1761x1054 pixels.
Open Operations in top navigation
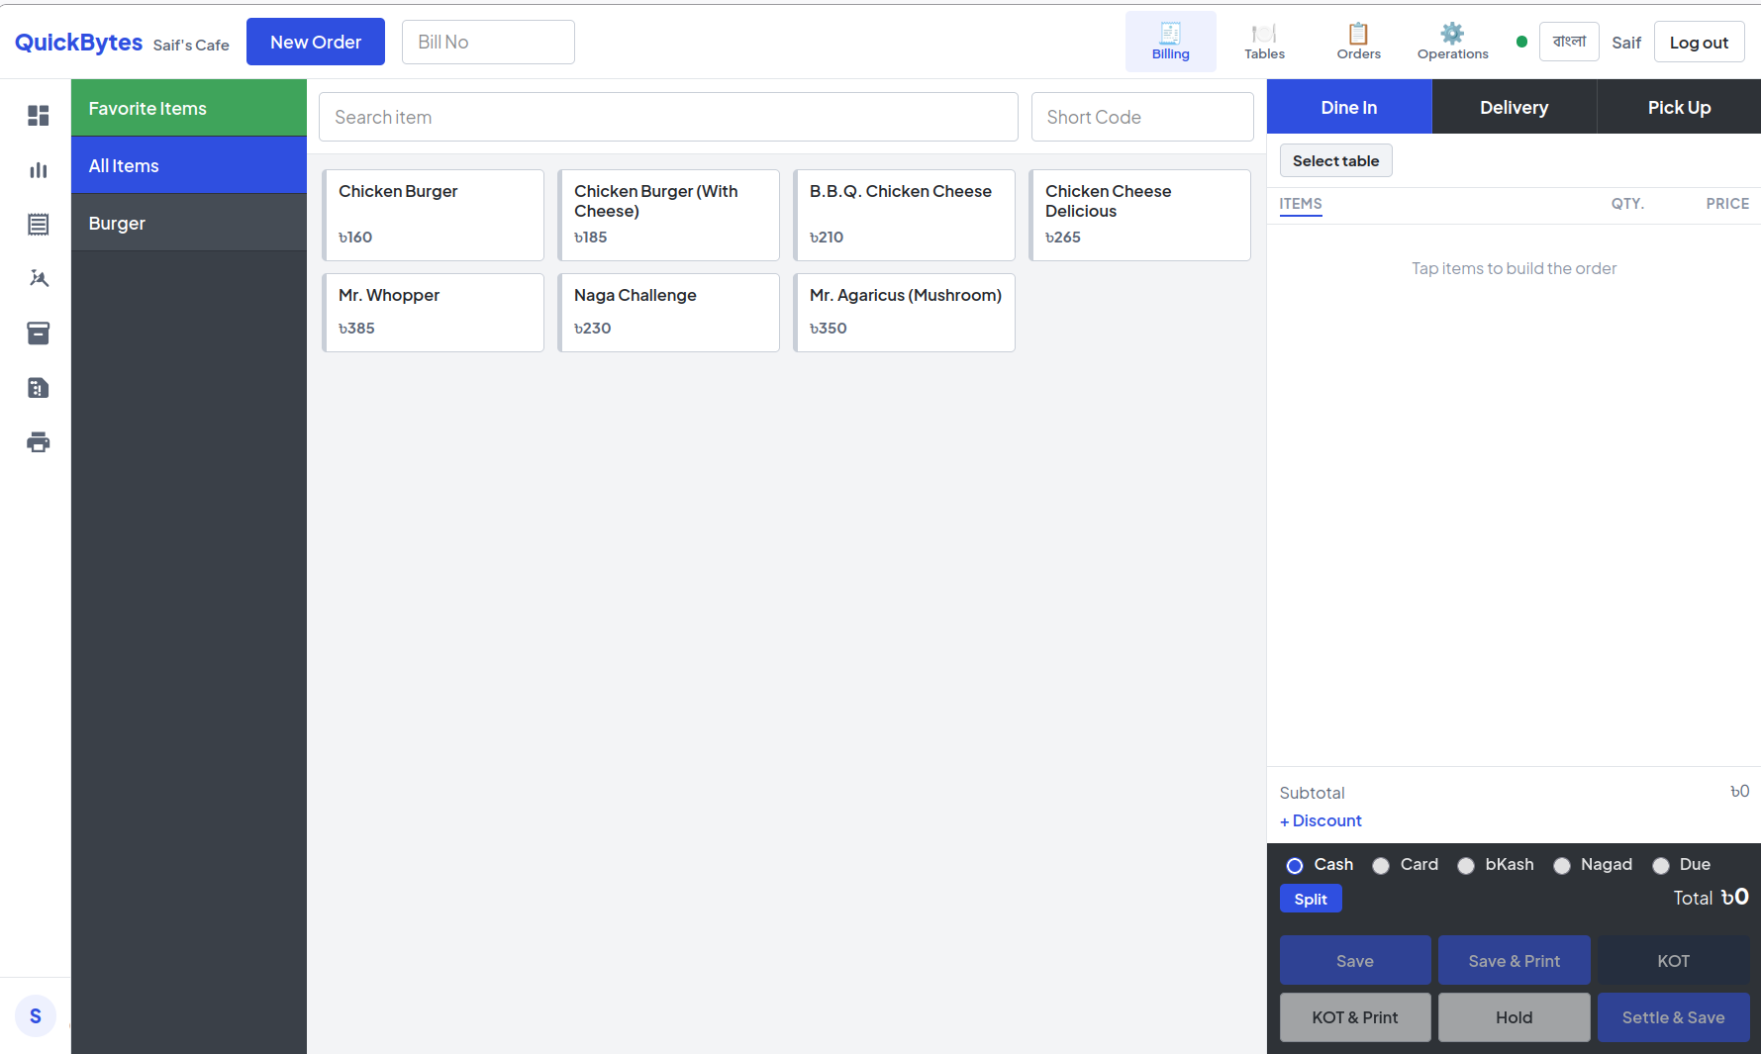pyautogui.click(x=1452, y=42)
